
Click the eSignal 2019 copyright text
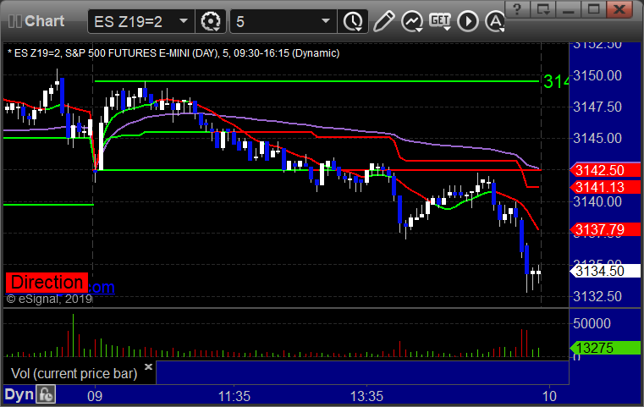click(49, 299)
